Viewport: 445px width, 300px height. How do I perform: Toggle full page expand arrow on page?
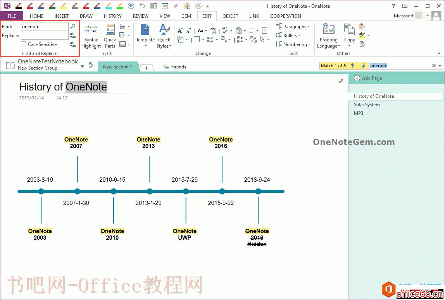341,82
